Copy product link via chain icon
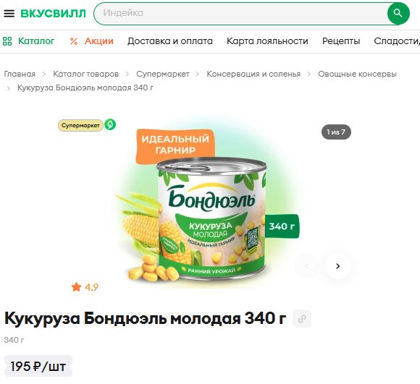 302,319
